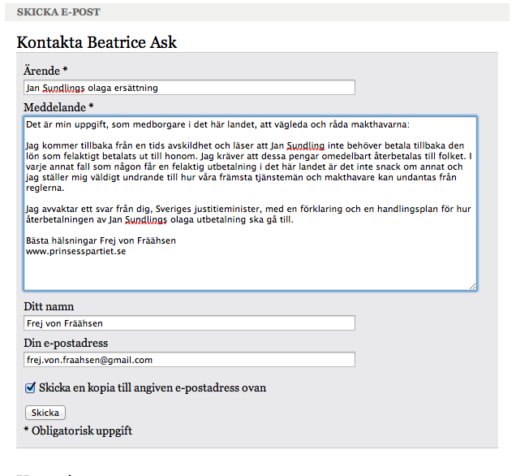Click the Bästa hälsningar signature line
This screenshot has height=476, width=516.
click(101, 240)
